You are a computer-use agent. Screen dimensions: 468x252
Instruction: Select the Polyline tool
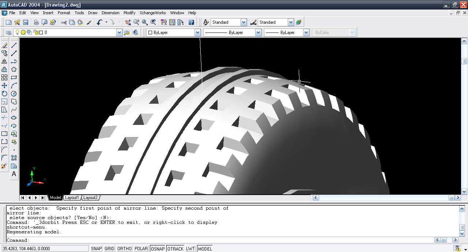coord(14,61)
